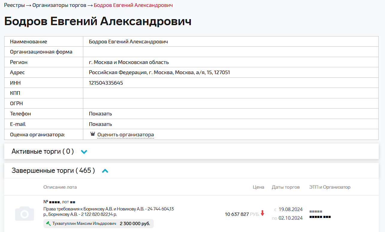Select the ЭТП и Организатор column header
Image resolution: width=385 pixels, height=232 pixels.
(x=330, y=187)
